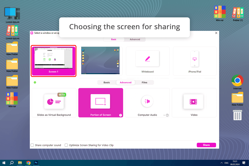
Task: Select the lower Advanced tab
Action: click(126, 82)
